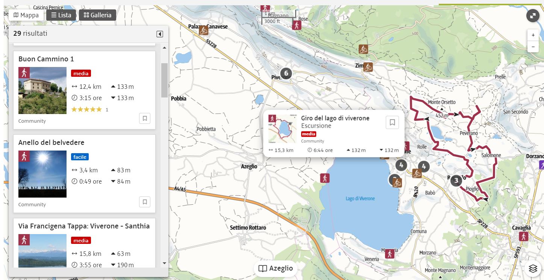
Task: Zoom out of the map
Action: pos(533,47)
